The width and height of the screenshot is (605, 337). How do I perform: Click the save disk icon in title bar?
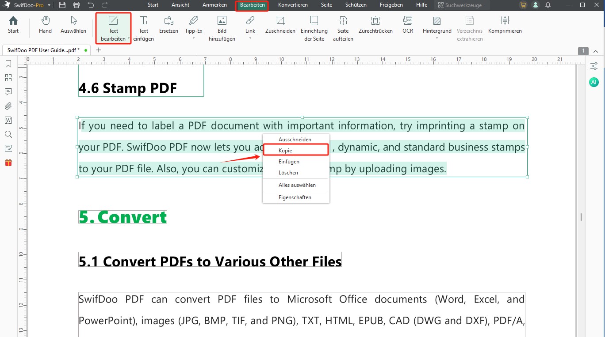click(x=62, y=5)
